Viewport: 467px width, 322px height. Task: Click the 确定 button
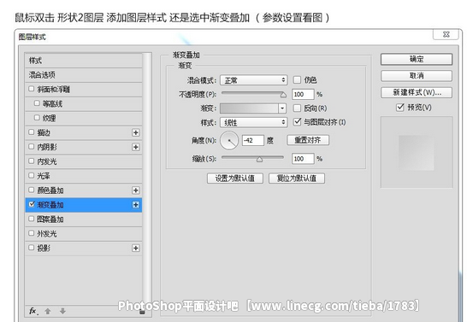tap(417, 59)
